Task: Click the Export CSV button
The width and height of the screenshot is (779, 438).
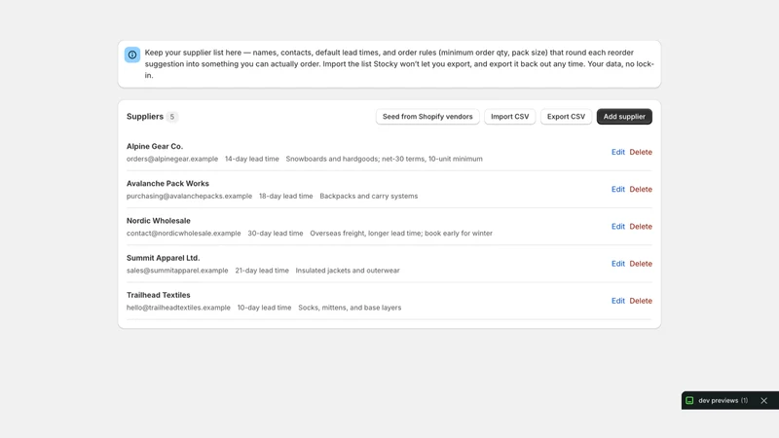Action: [x=566, y=117]
